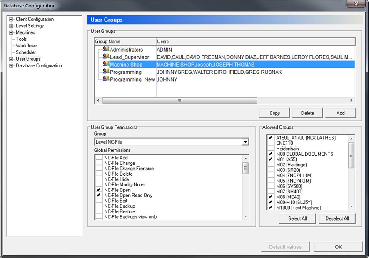
Task: Uncheck A1500_A1700 (NLX LATHES) group
Action: point(271,138)
